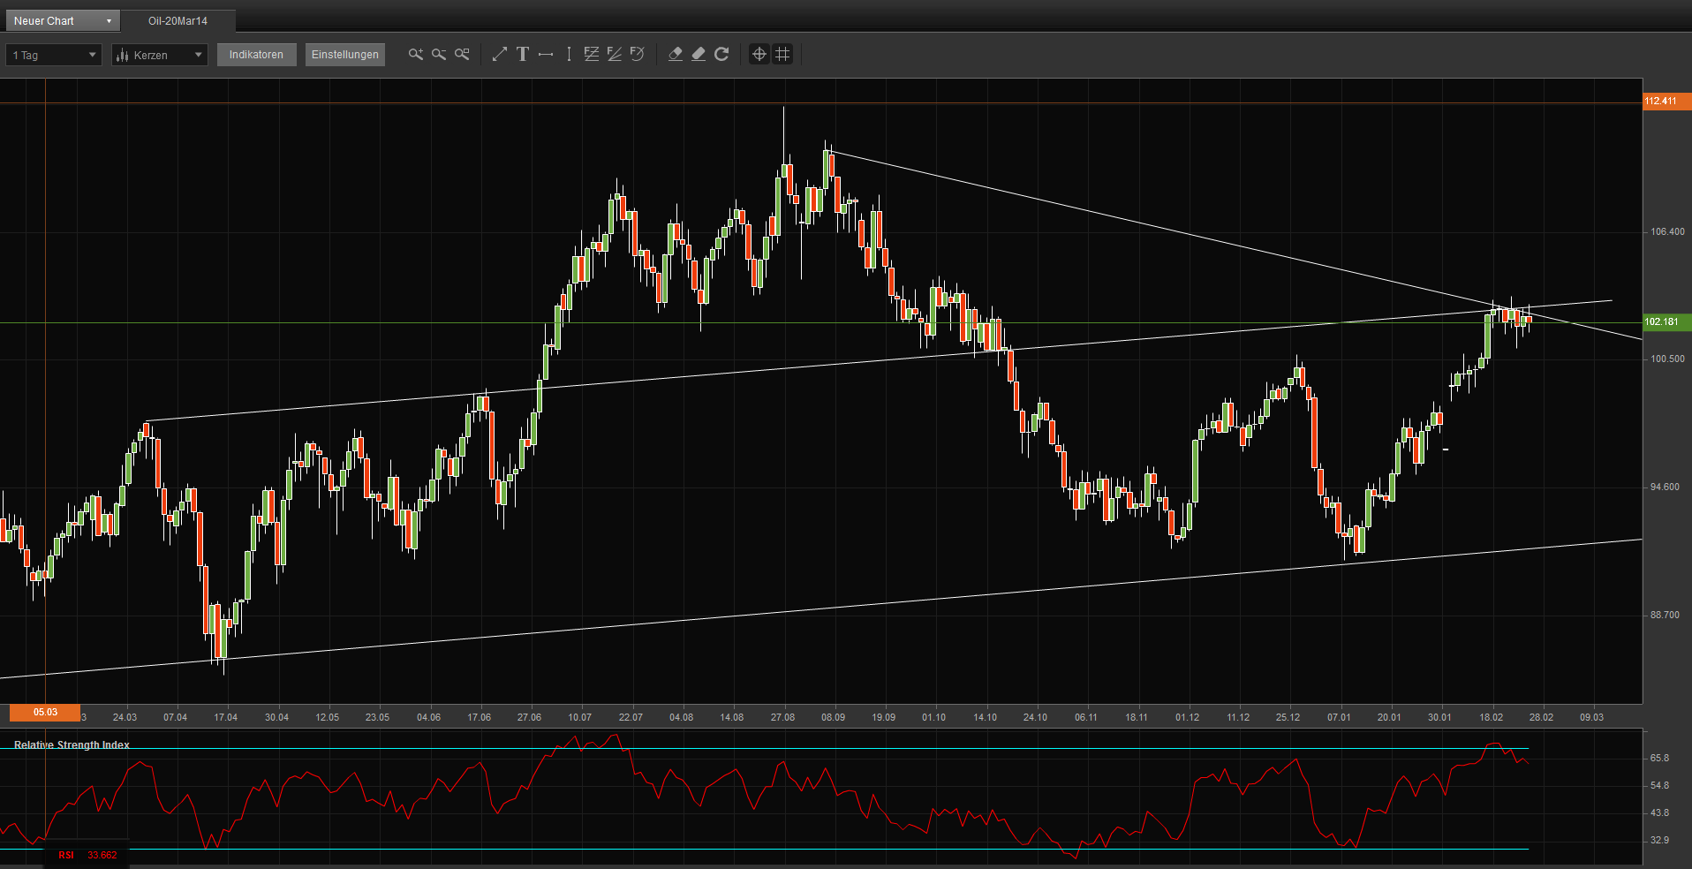The image size is (1692, 869).
Task: Select the eraser tool
Action: tap(675, 54)
